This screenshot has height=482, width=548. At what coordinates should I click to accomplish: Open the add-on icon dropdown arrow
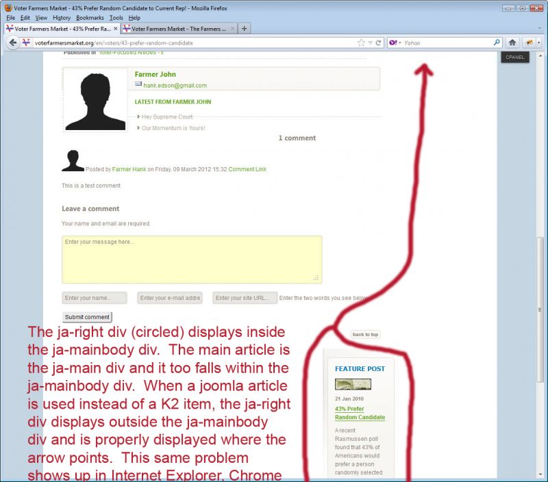(x=538, y=42)
